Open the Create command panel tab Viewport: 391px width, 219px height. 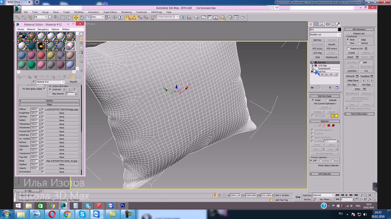[x=311, y=24]
